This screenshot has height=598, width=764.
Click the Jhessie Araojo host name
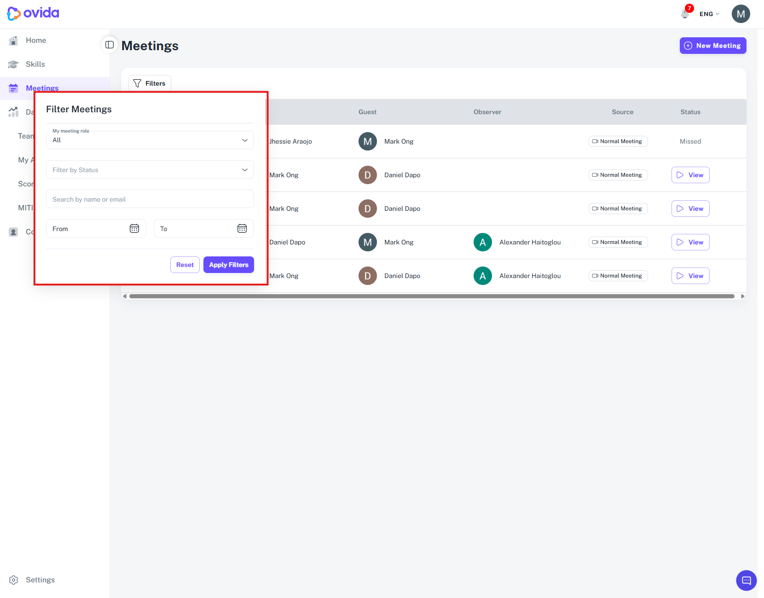[290, 141]
